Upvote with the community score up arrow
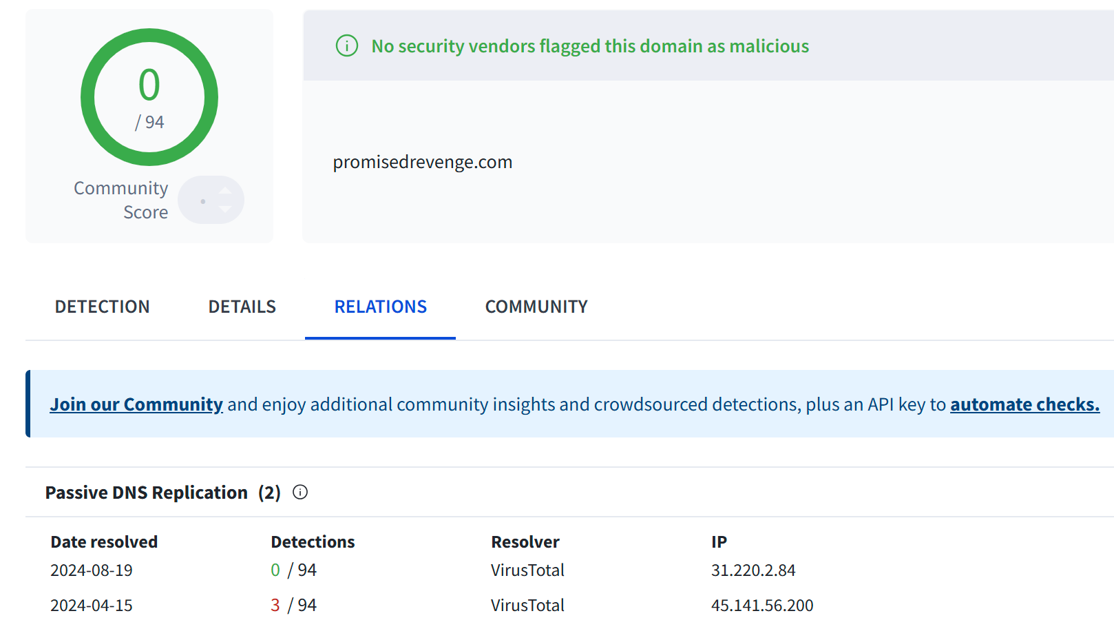1114x640 pixels. (x=224, y=191)
